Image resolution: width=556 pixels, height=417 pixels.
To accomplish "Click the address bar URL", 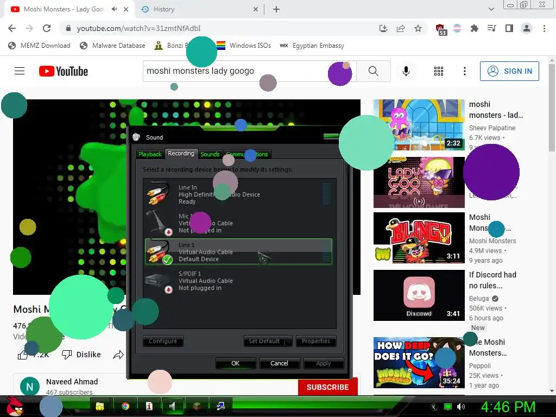I will [138, 28].
